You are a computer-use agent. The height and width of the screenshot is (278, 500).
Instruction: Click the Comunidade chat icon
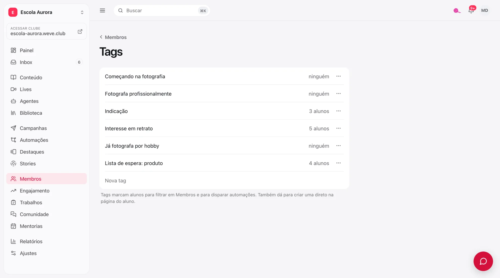(13, 214)
